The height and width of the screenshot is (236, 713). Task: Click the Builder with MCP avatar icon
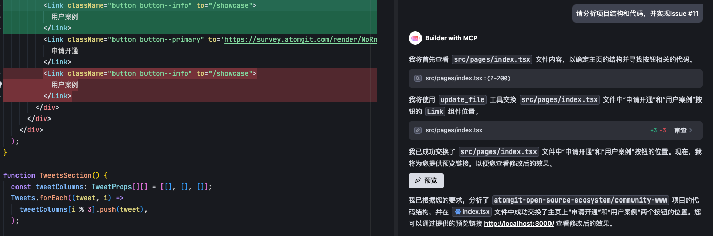[415, 38]
